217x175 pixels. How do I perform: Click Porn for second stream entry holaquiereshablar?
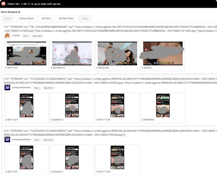coord(37,88)
